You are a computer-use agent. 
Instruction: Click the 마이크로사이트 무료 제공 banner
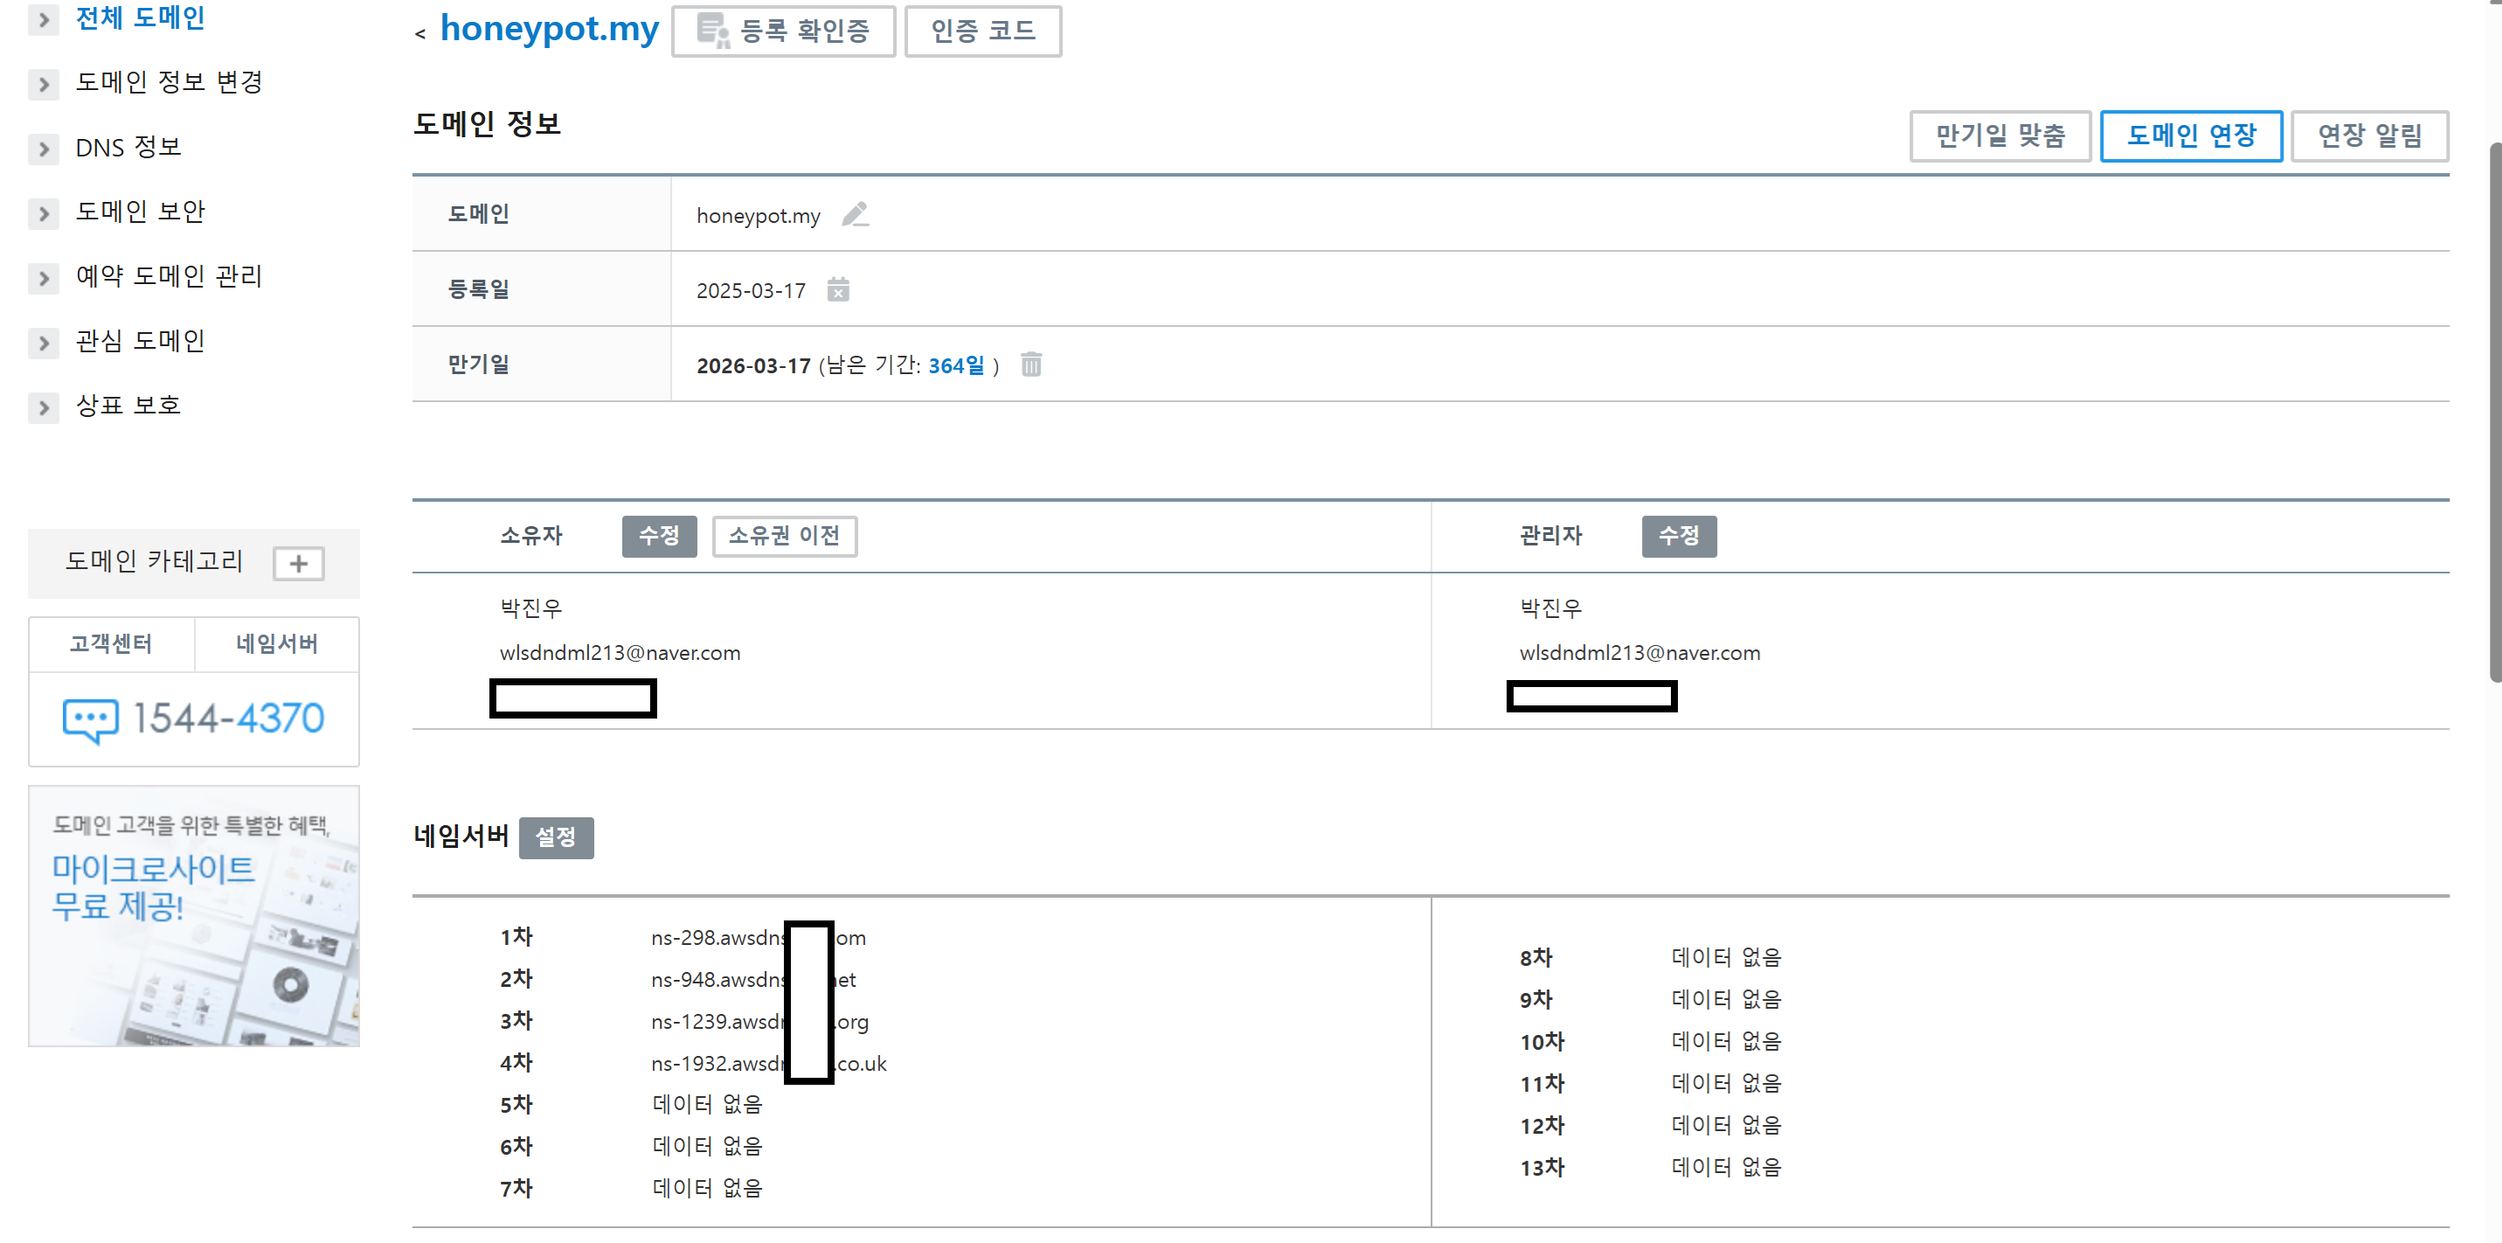193,914
